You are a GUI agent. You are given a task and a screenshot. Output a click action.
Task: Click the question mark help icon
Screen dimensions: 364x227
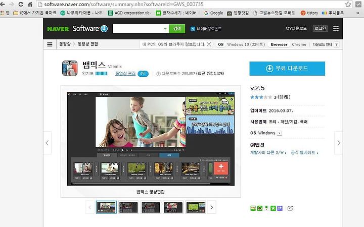(x=336, y=44)
